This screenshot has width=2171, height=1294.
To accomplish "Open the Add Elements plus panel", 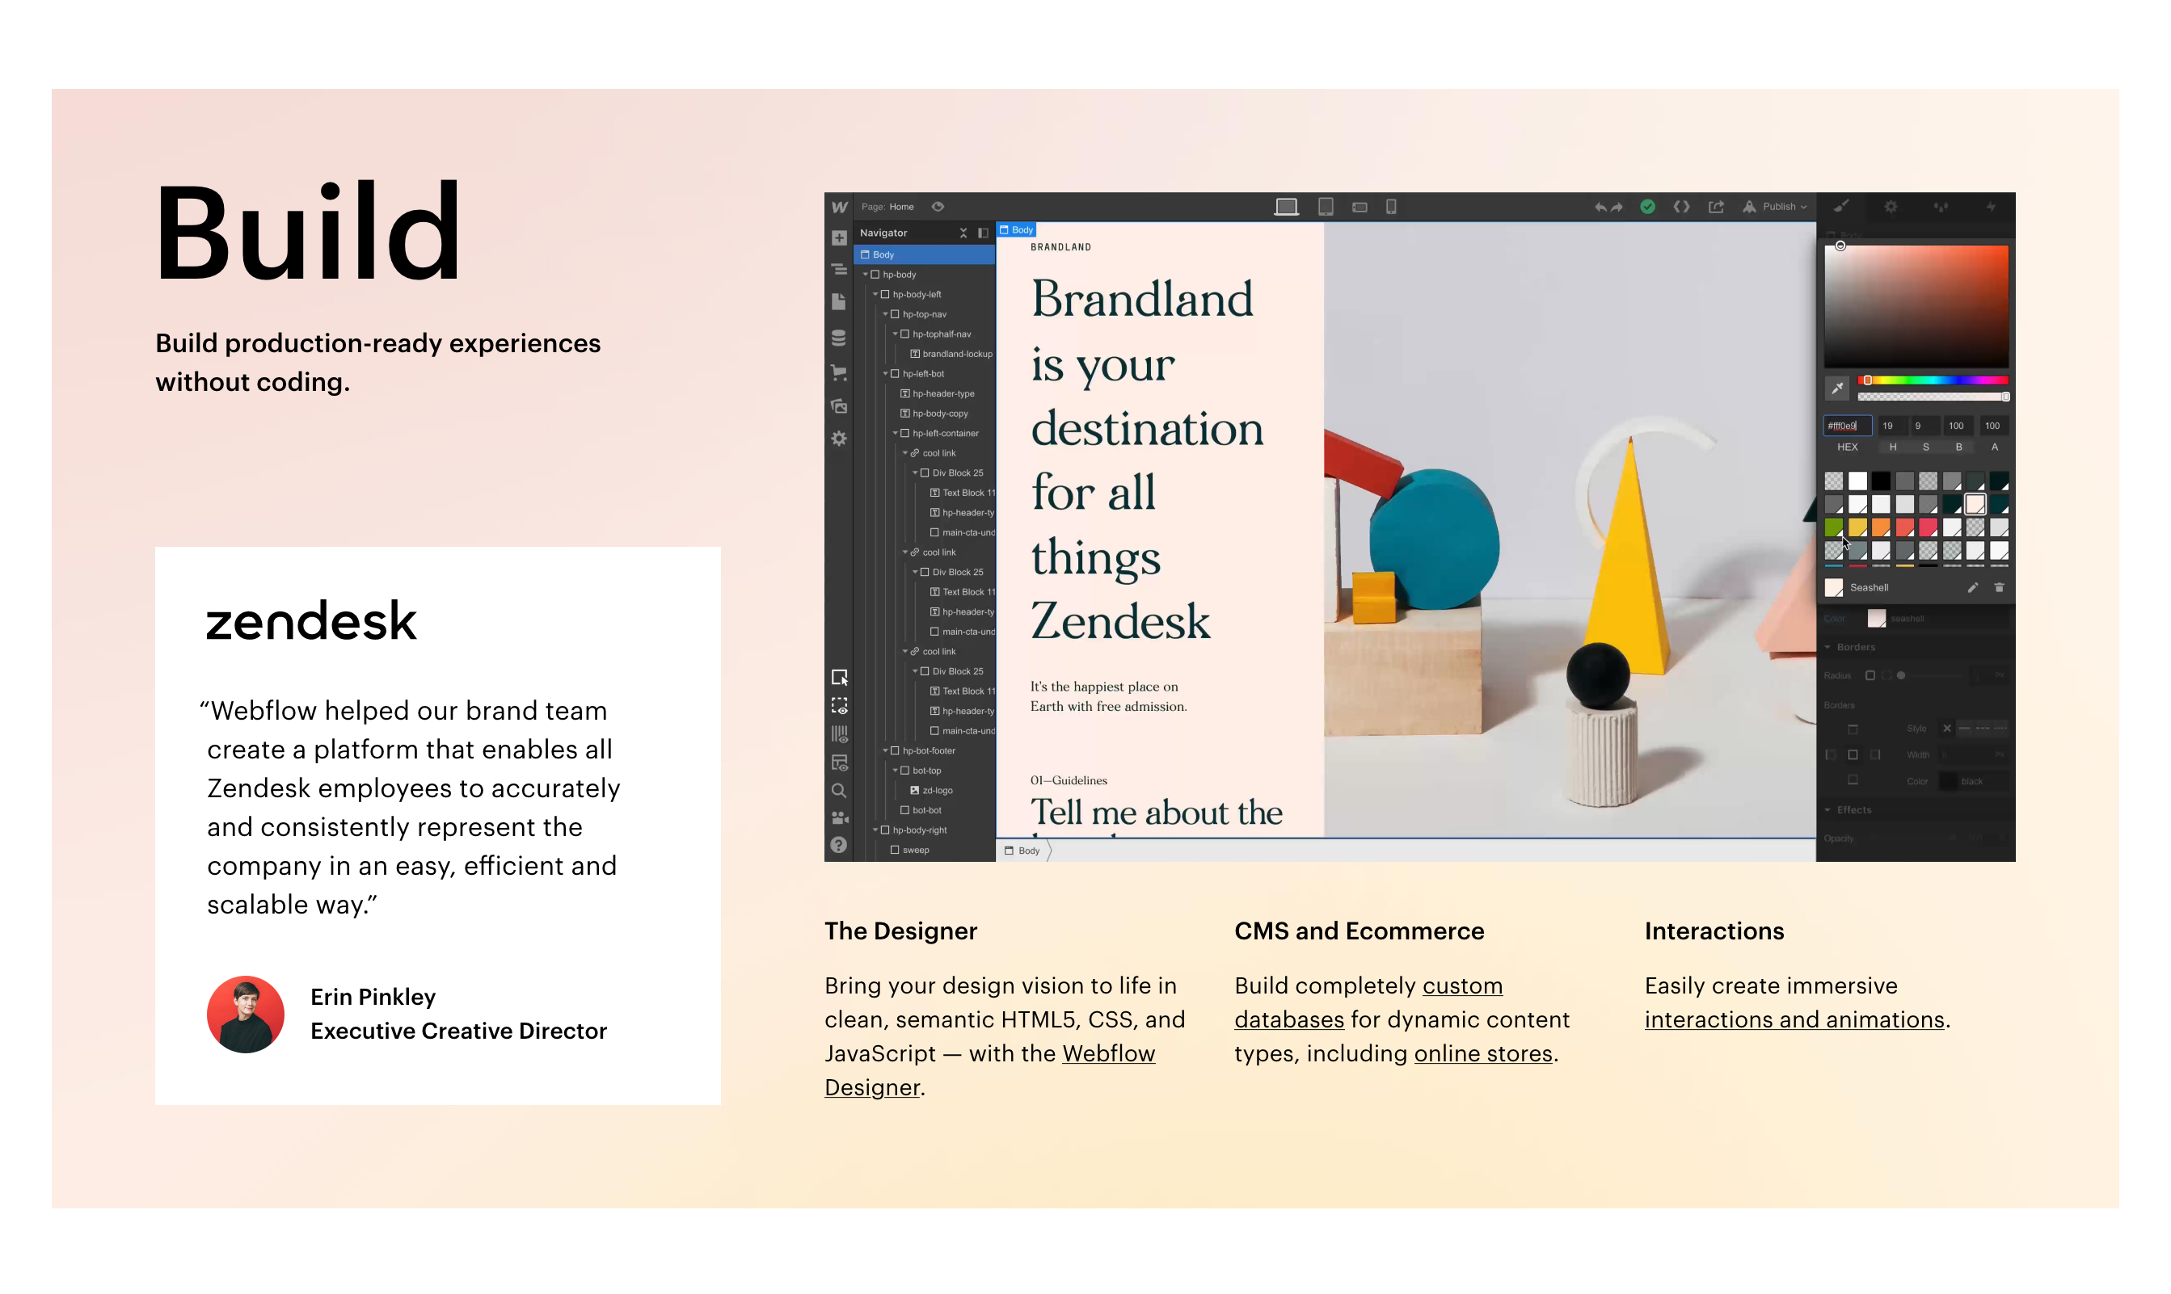I will (x=838, y=238).
